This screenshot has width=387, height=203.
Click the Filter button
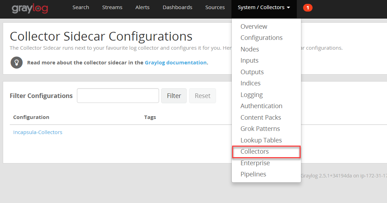click(x=174, y=96)
